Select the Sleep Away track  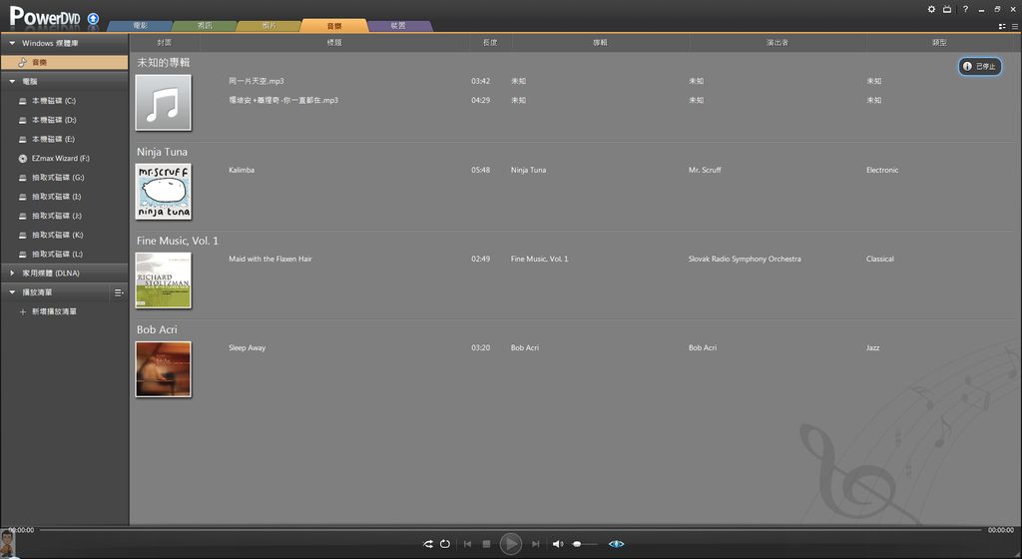point(248,348)
